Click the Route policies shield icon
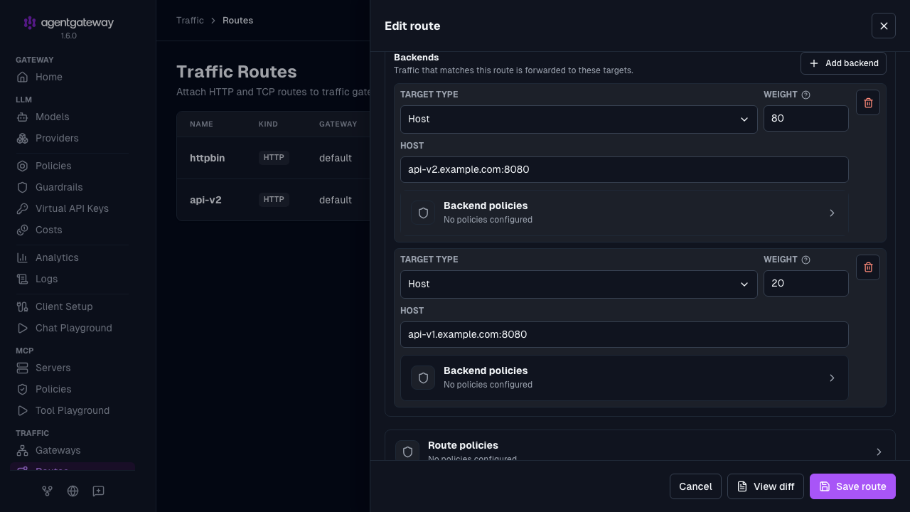This screenshot has width=910, height=512. click(x=407, y=451)
